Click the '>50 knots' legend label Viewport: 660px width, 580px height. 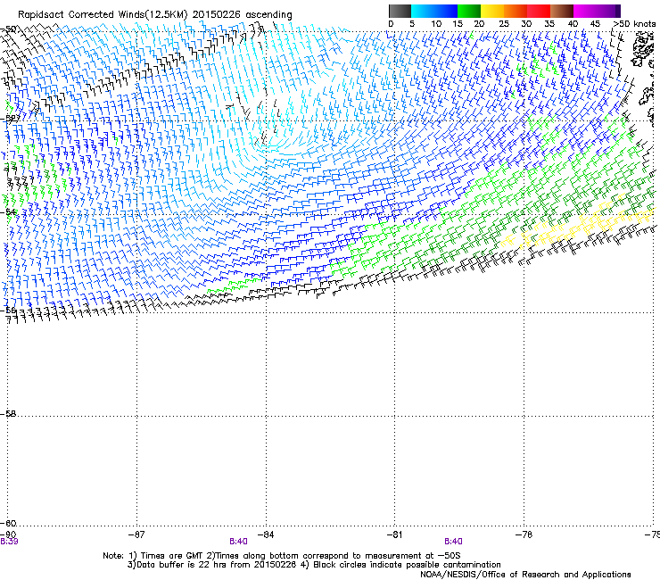pos(634,24)
